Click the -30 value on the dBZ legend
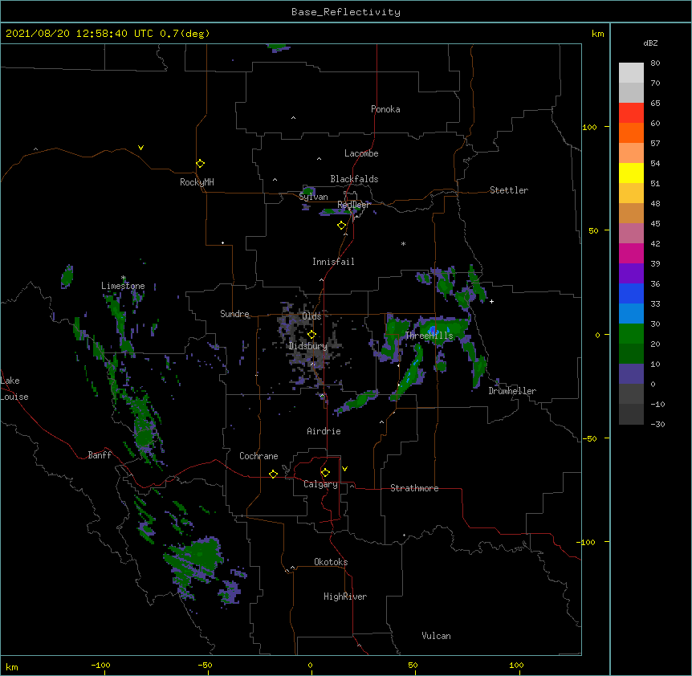 657,424
